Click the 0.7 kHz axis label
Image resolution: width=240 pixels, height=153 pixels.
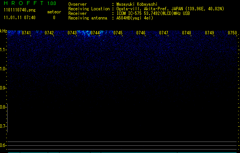pos(3,126)
